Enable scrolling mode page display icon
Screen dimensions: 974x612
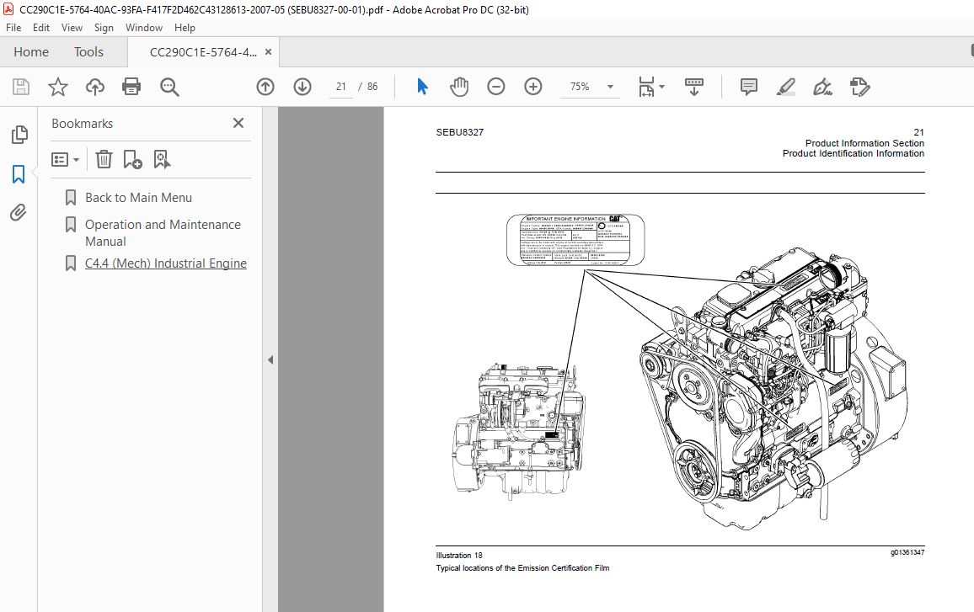click(694, 87)
